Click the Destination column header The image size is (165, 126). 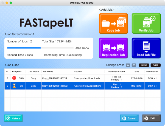(152, 71)
